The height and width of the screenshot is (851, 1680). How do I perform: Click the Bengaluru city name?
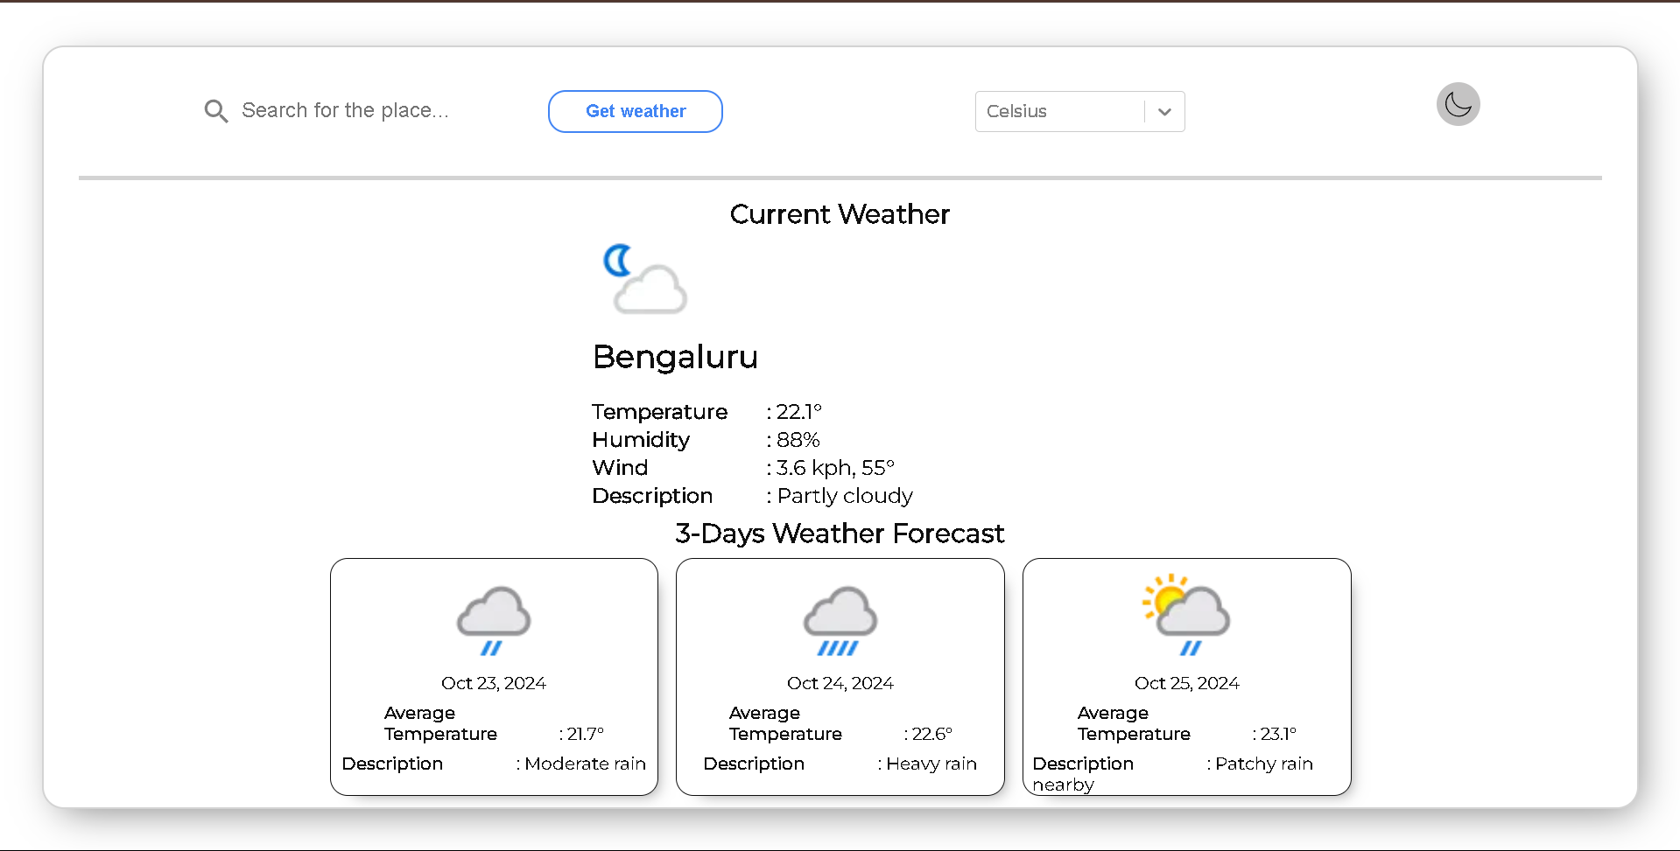tap(674, 357)
